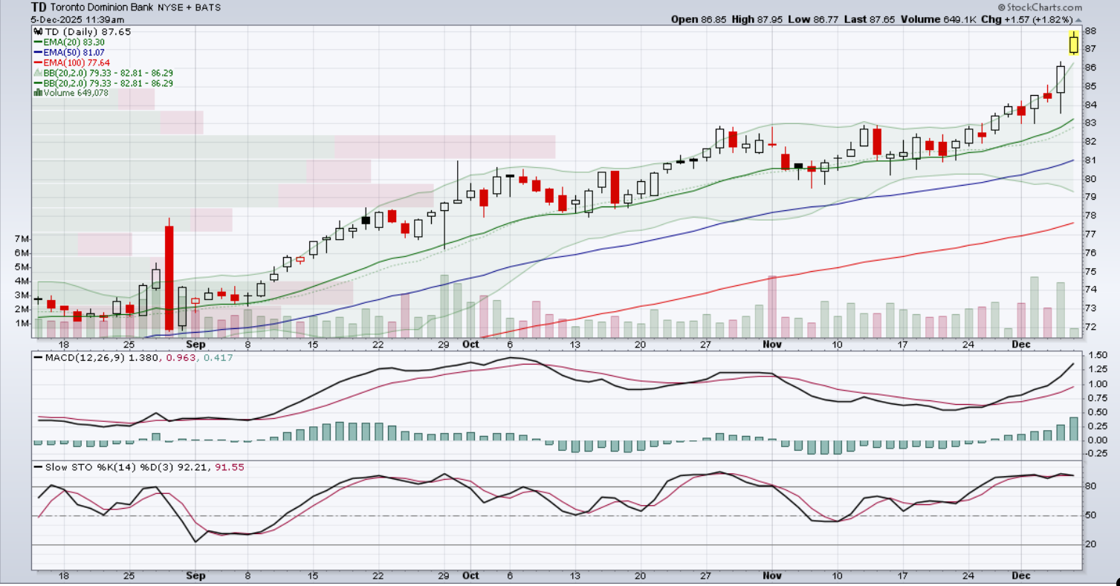Select the blue EMA(50) legend line swatch
This screenshot has width=1120, height=586.
click(39, 53)
